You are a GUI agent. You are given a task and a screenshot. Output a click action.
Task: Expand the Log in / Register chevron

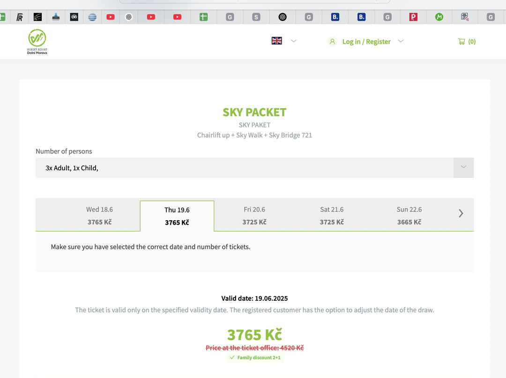(x=401, y=41)
